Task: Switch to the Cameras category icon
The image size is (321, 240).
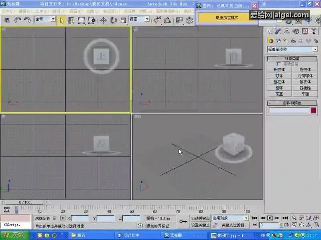Action: [x=293, y=41]
